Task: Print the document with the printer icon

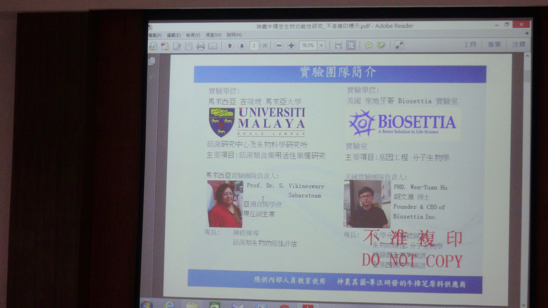Action: [x=201, y=46]
